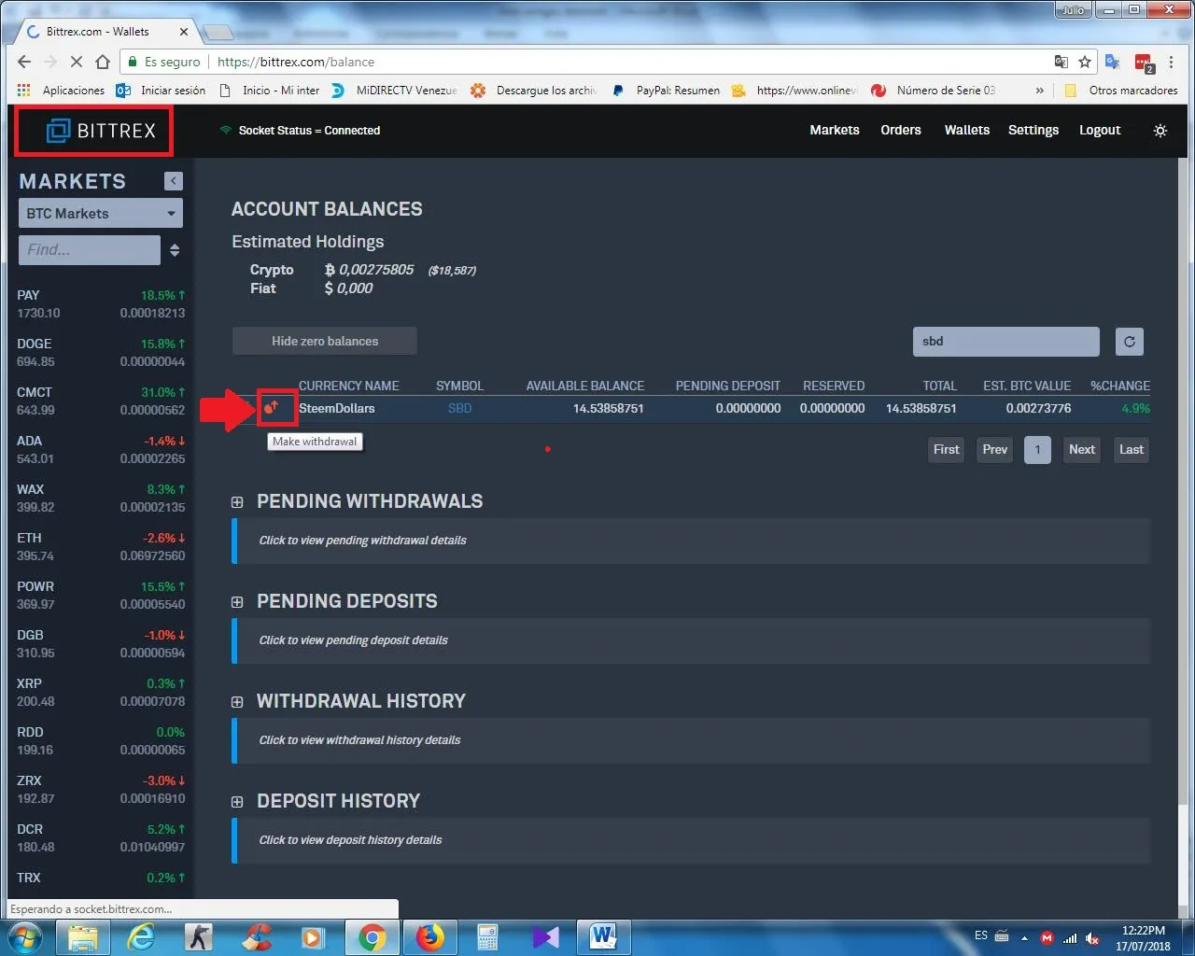Select the PAY market row
Screen dimensions: 1195x956
101,304
